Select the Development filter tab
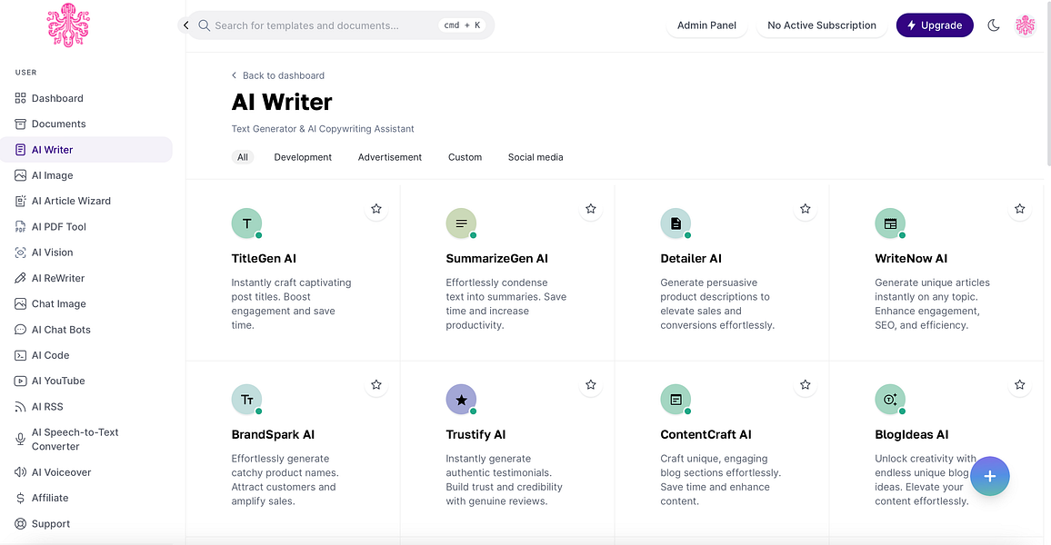This screenshot has width=1051, height=545. pos(303,157)
